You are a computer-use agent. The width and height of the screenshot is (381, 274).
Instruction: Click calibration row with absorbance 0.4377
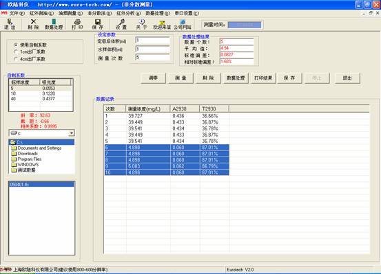41,99
